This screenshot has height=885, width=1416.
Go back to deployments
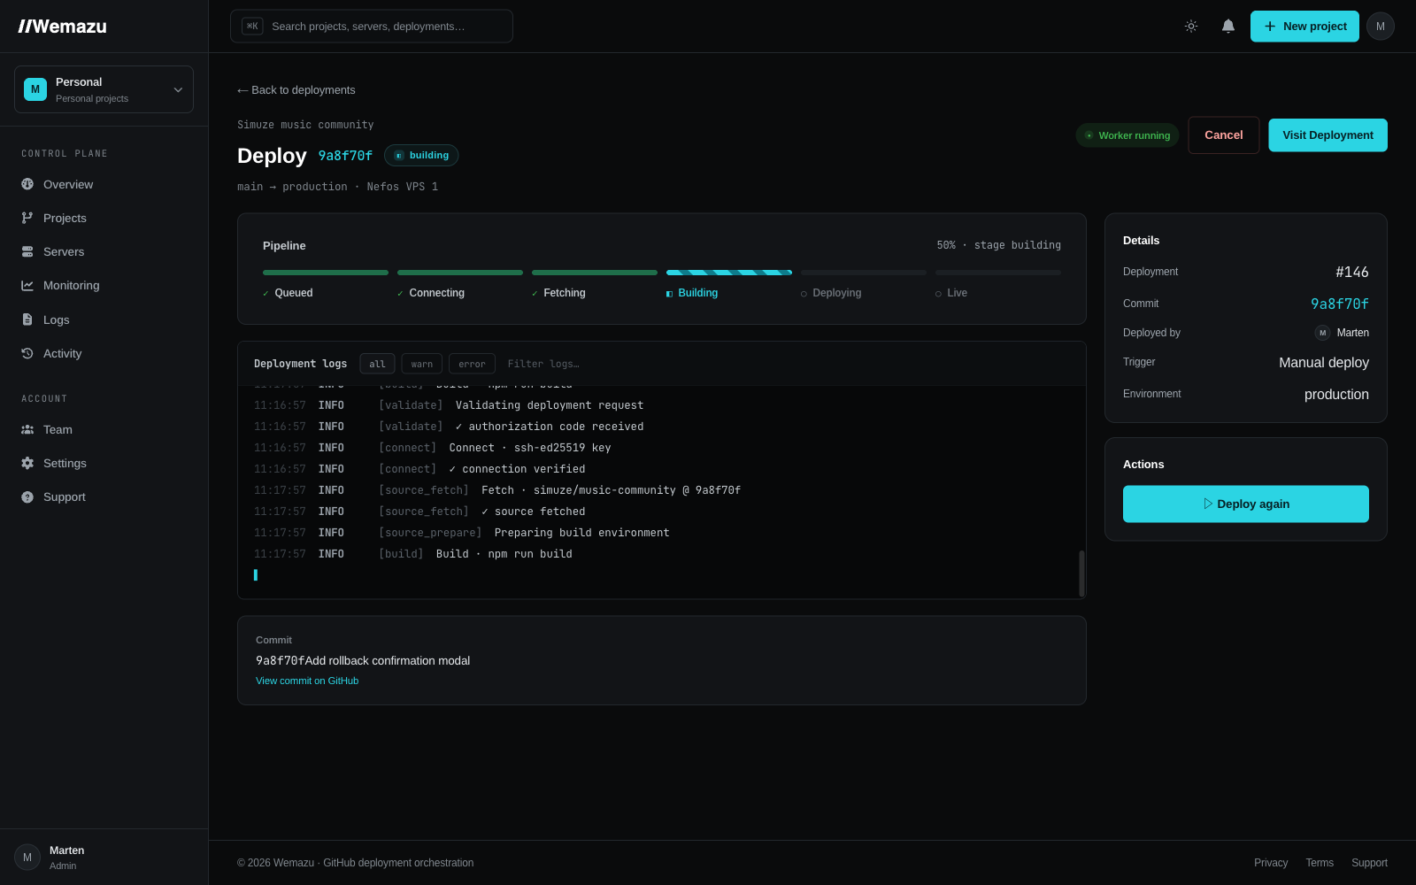[296, 90]
